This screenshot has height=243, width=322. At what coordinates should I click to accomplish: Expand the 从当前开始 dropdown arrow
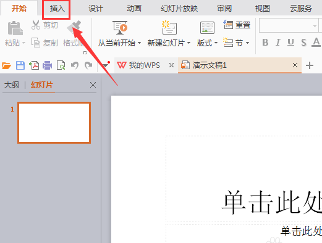(140, 43)
